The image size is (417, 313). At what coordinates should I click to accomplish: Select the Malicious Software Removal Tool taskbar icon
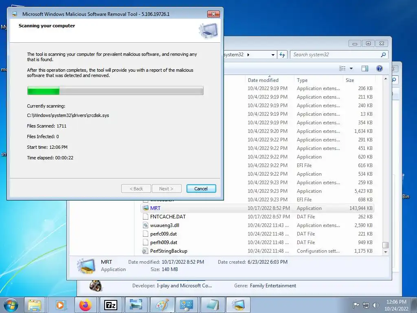(237, 305)
